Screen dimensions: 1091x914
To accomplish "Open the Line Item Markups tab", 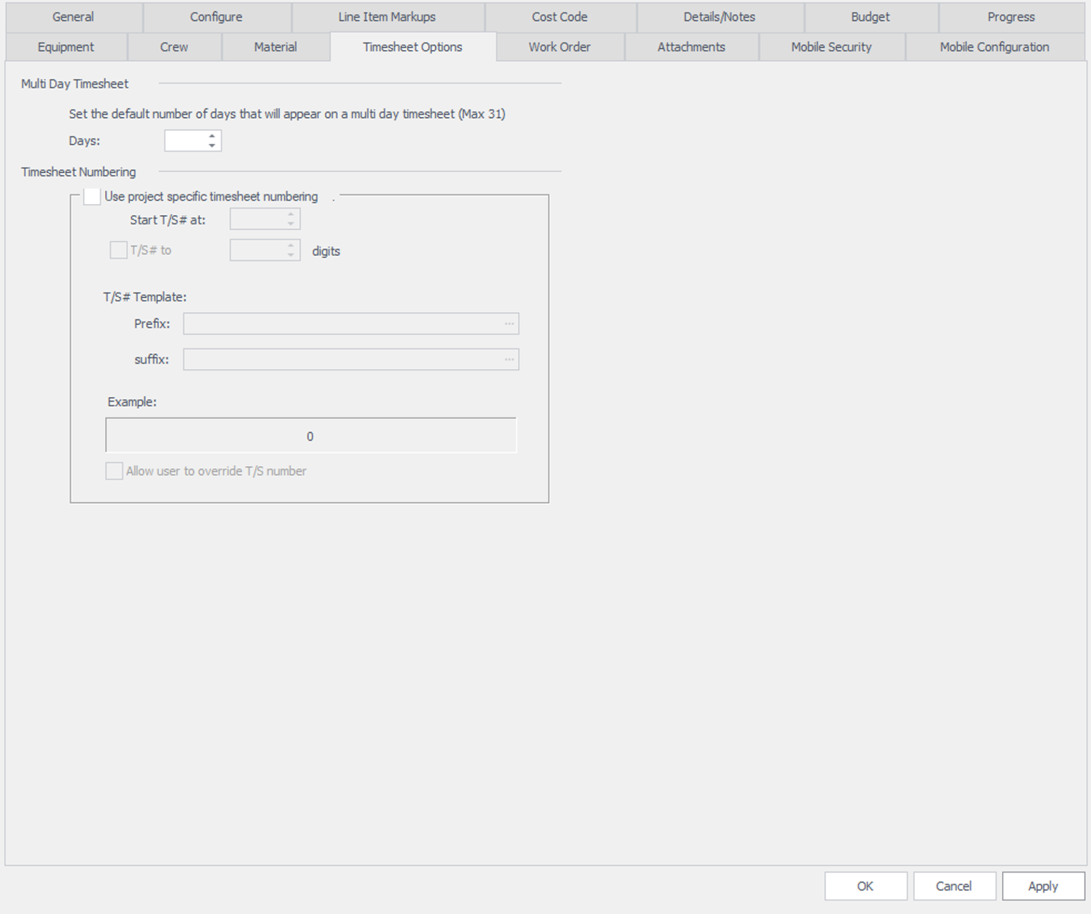I will (386, 17).
